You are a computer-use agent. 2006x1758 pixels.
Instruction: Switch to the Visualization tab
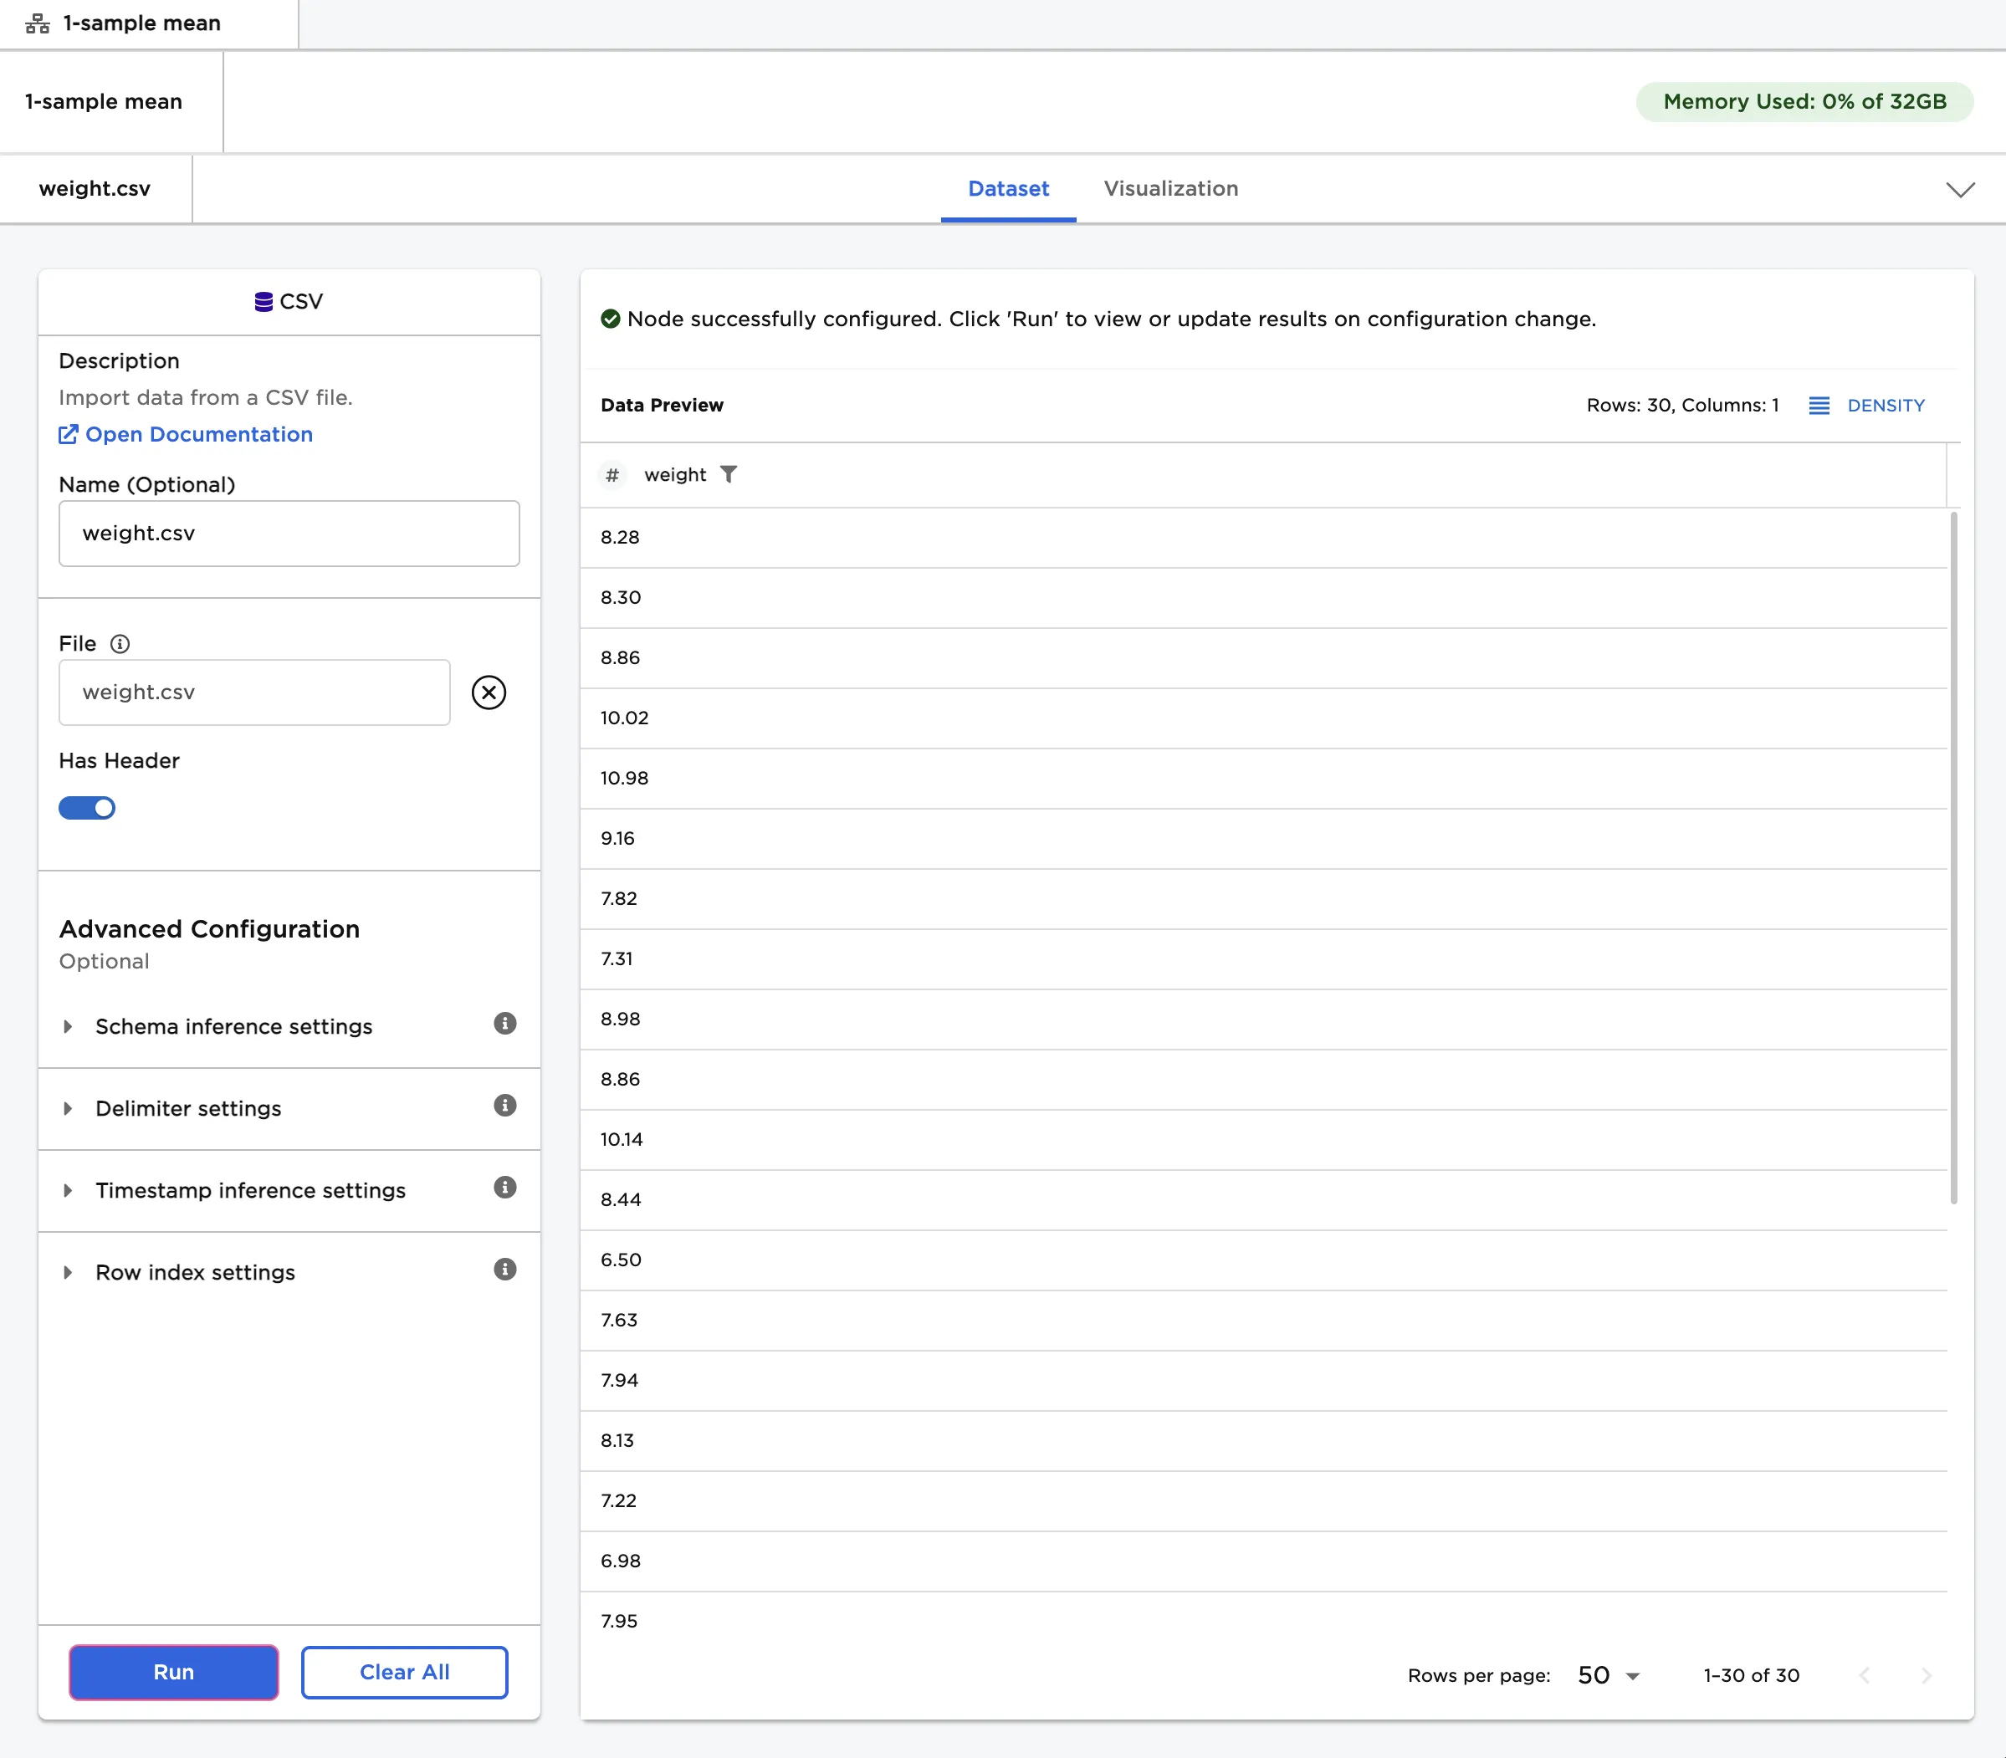click(1169, 188)
